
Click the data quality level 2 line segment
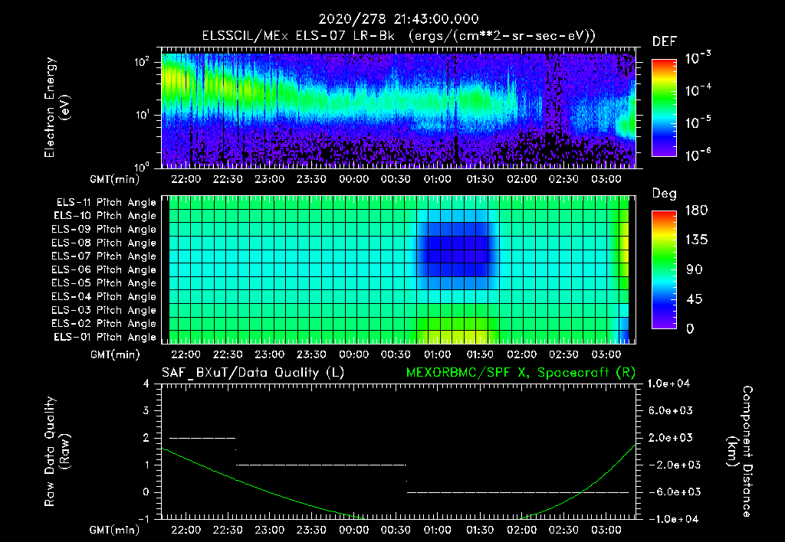tap(202, 438)
